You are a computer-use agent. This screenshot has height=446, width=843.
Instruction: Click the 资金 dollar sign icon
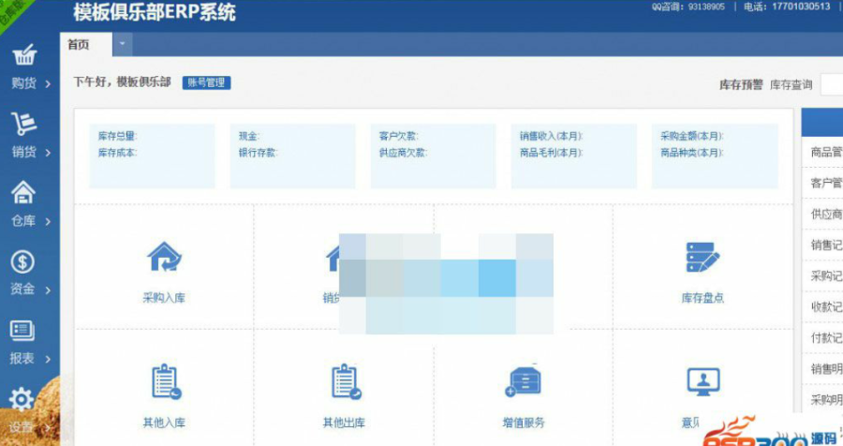point(22,262)
